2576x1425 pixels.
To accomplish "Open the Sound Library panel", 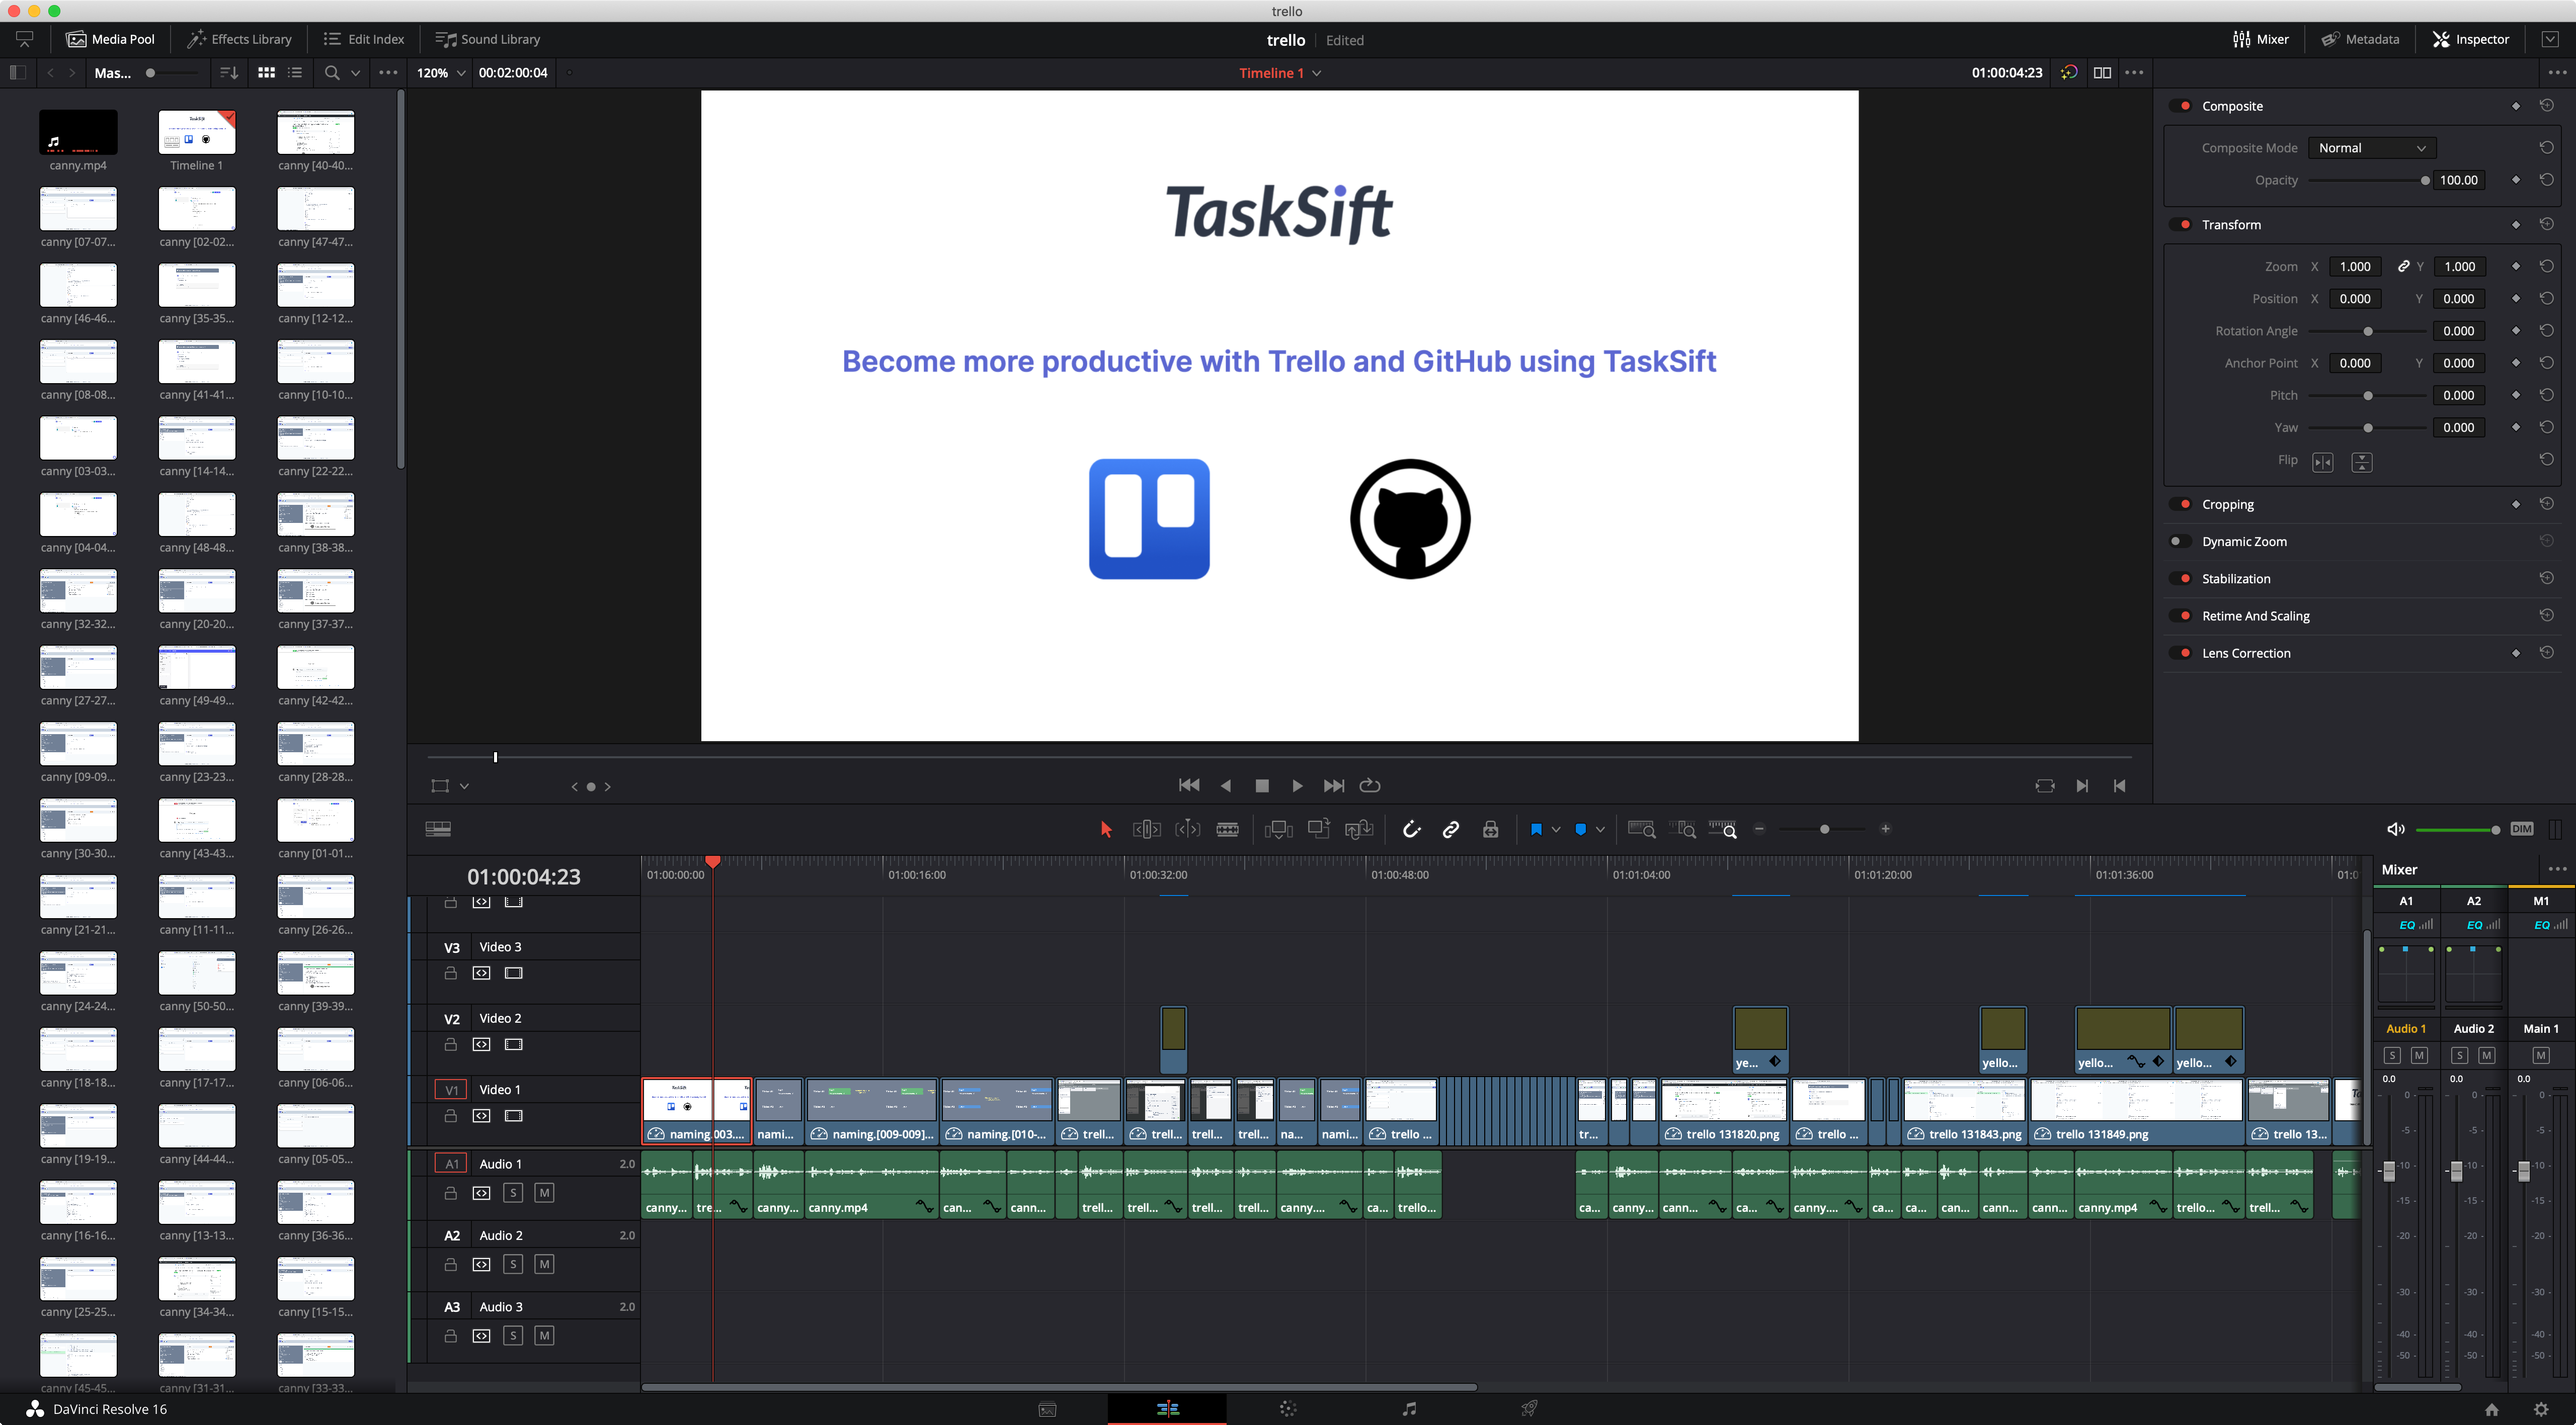I will click(x=488, y=39).
